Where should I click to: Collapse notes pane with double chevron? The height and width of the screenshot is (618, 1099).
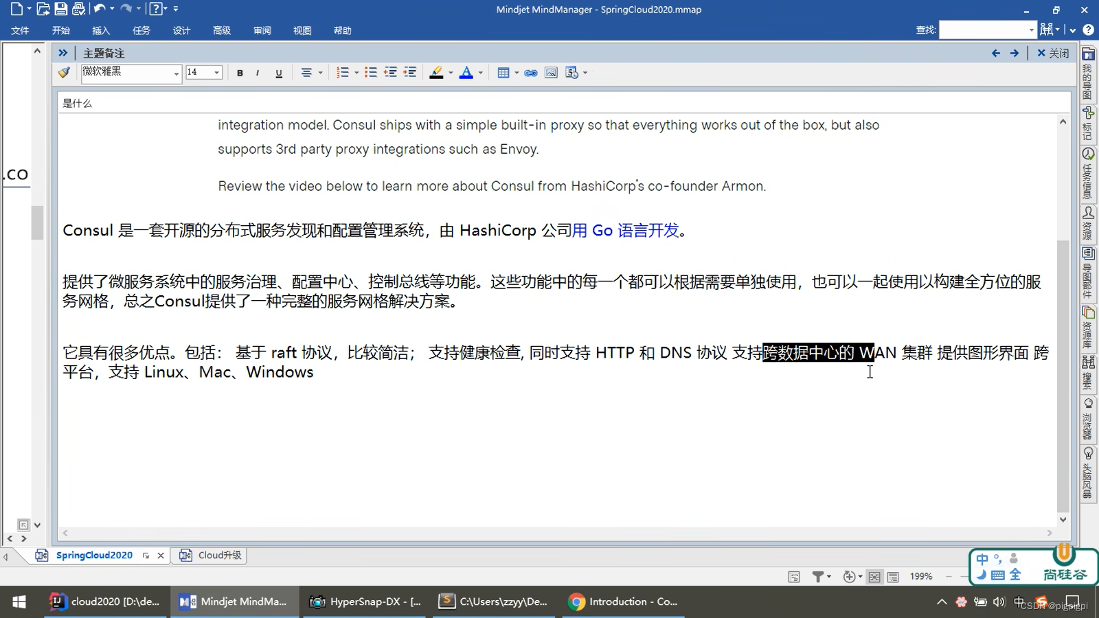[x=63, y=53]
